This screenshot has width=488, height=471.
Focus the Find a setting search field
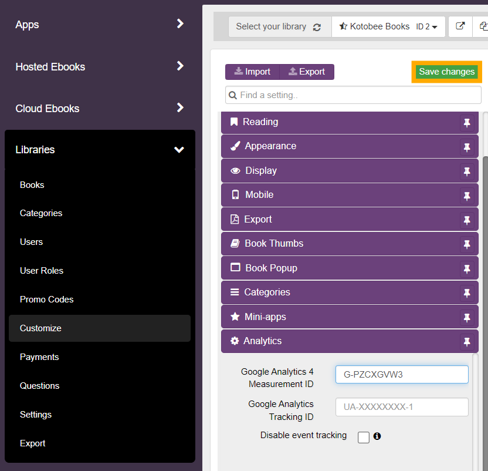point(353,95)
